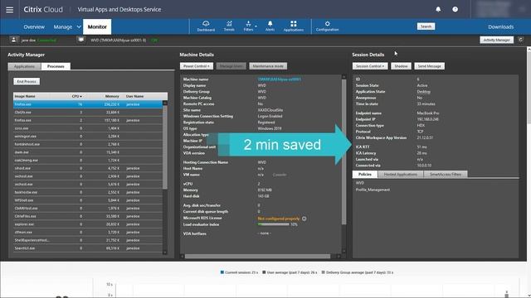531x298 pixels.
Task: Select the sihost.exe process row
Action: (x=88, y=168)
